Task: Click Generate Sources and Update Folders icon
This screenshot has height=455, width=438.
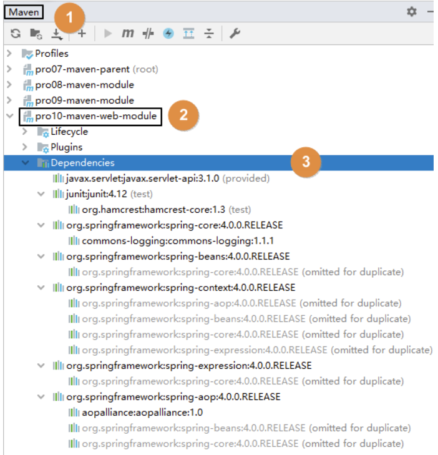Action: 36,34
